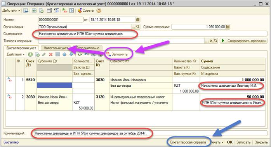
Task: Click the journal page icon before Советы
Action: click(x=71, y=10)
